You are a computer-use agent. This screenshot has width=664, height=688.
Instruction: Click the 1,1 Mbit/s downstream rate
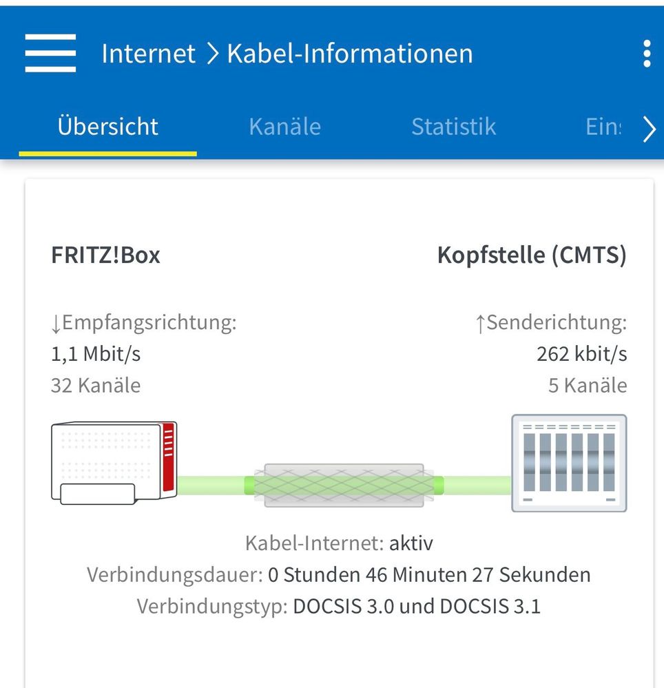(x=96, y=354)
